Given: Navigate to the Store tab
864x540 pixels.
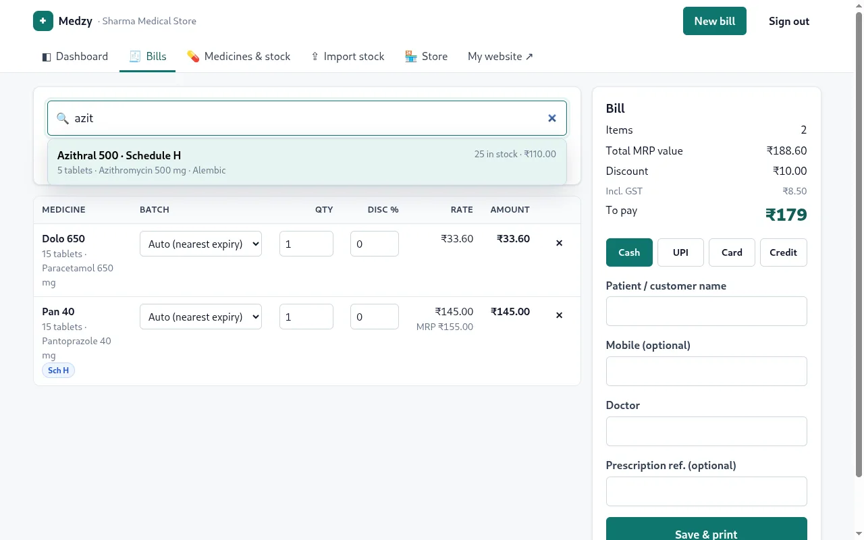Looking at the screenshot, I should pos(426,57).
